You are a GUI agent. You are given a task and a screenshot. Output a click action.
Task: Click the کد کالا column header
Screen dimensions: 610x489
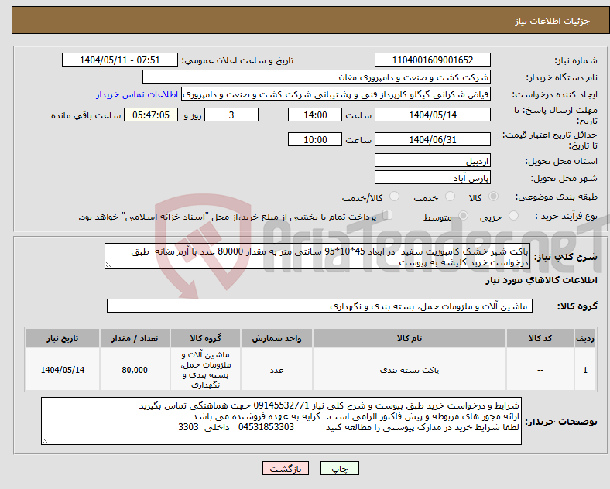[x=540, y=338]
